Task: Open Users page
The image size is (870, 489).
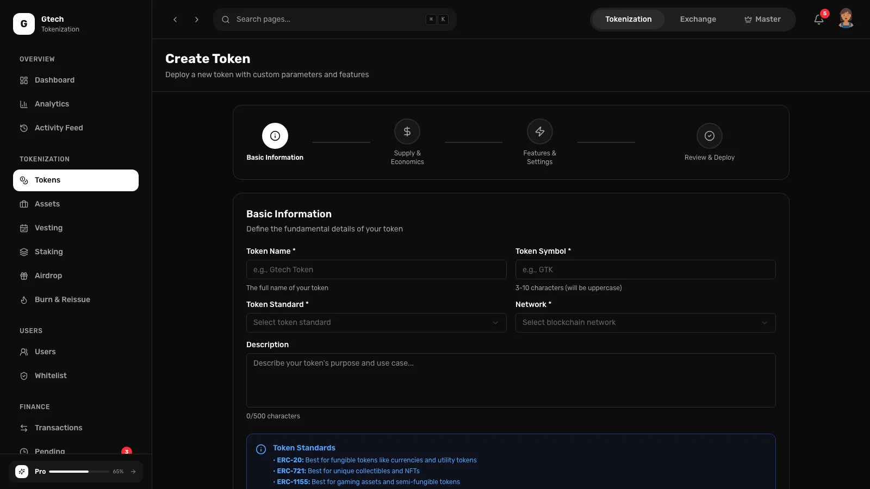Action: pyautogui.click(x=76, y=352)
